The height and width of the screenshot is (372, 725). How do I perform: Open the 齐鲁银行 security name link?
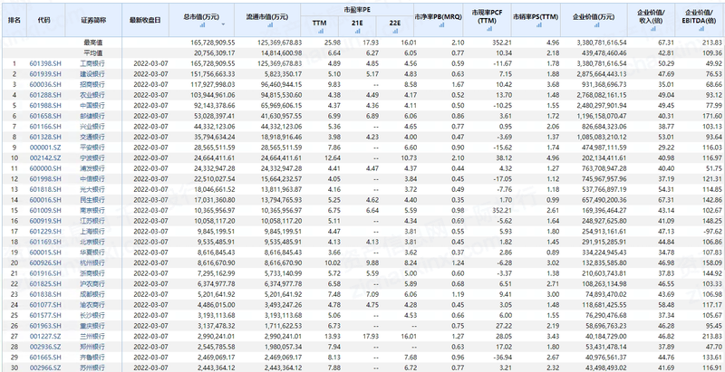click(92, 358)
